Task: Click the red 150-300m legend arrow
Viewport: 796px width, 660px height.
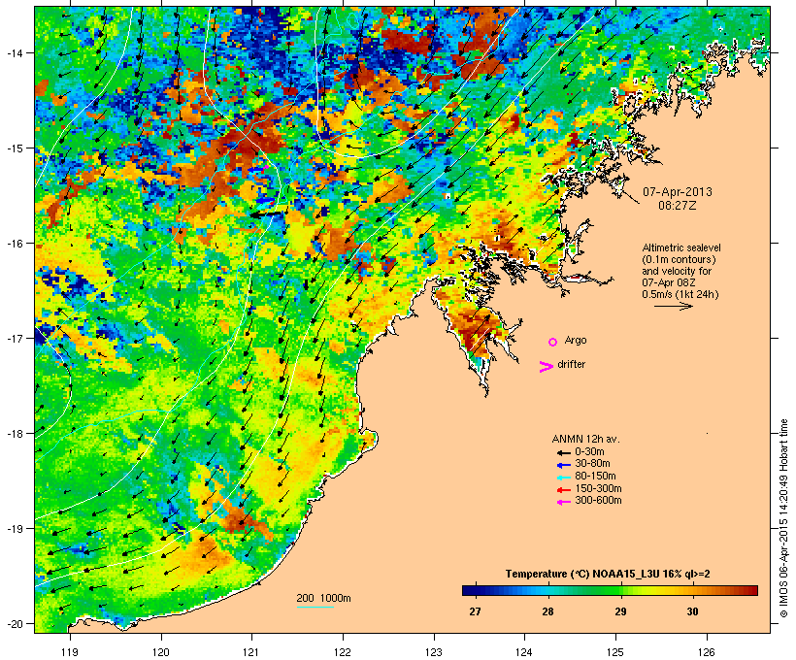Action: 563,490
